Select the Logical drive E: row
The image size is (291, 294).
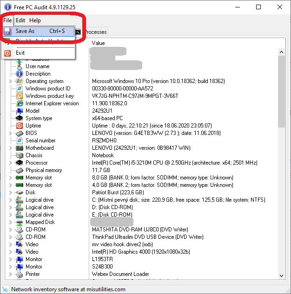coord(112,215)
